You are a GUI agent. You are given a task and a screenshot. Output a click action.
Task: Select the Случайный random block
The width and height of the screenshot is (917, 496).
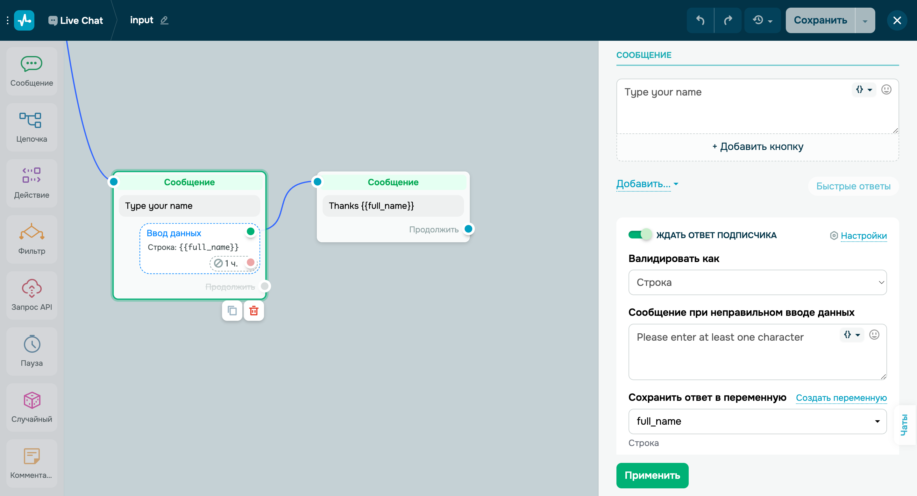coord(32,407)
